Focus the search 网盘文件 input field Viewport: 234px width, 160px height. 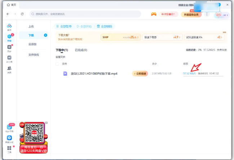tap(85, 14)
